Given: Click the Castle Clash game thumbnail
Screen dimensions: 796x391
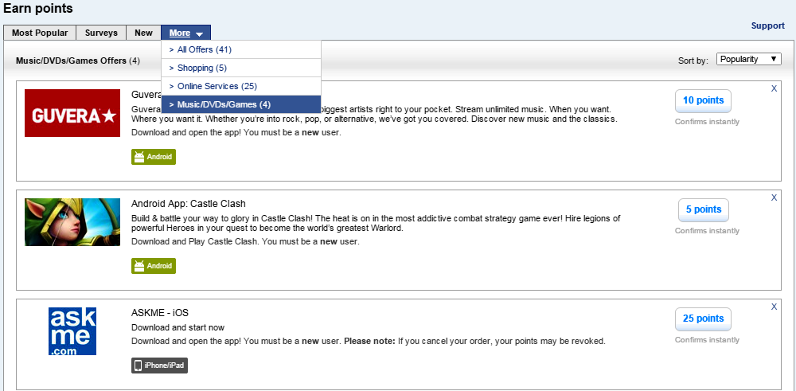Looking at the screenshot, I should [x=72, y=222].
